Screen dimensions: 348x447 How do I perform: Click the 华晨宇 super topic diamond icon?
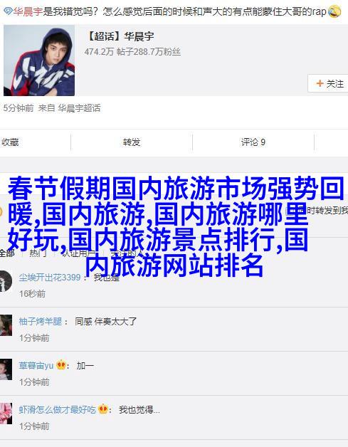coord(8,11)
